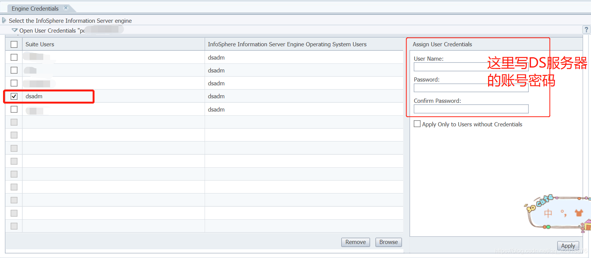Image resolution: width=591 pixels, height=258 pixels.
Task: Click the shirt icon on the input method bar
Action: 578,213
